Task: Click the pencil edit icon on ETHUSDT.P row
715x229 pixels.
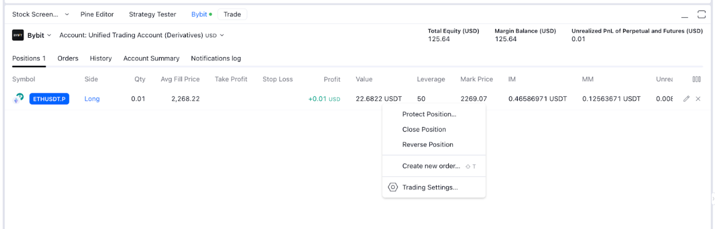Action: point(686,99)
